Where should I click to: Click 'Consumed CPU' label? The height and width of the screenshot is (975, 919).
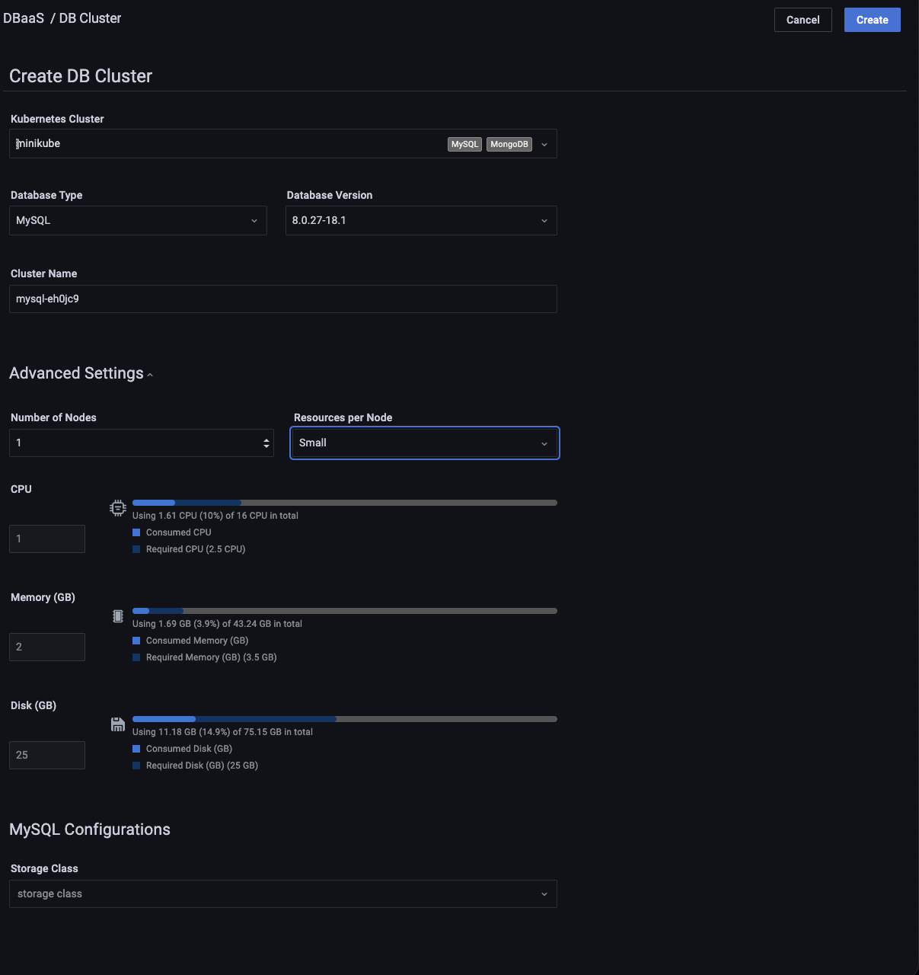179,532
